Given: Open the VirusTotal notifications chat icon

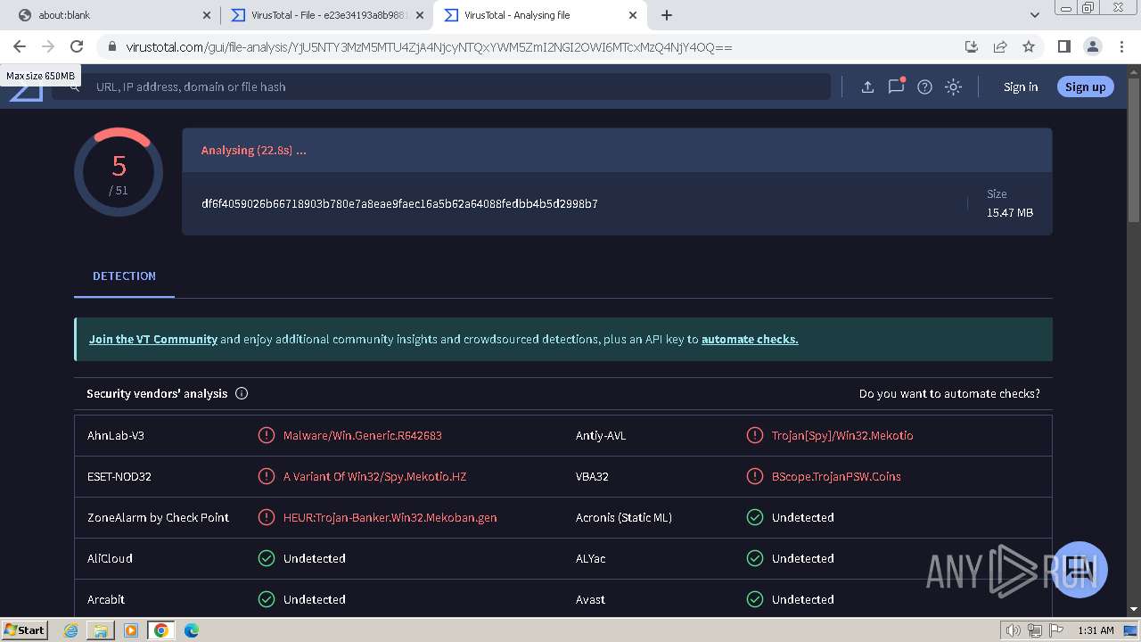Looking at the screenshot, I should coord(896,86).
